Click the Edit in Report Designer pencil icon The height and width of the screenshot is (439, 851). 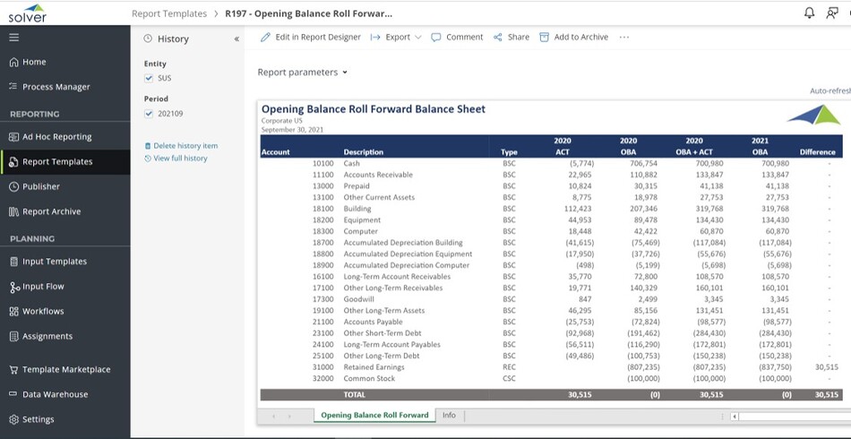pyautogui.click(x=265, y=38)
